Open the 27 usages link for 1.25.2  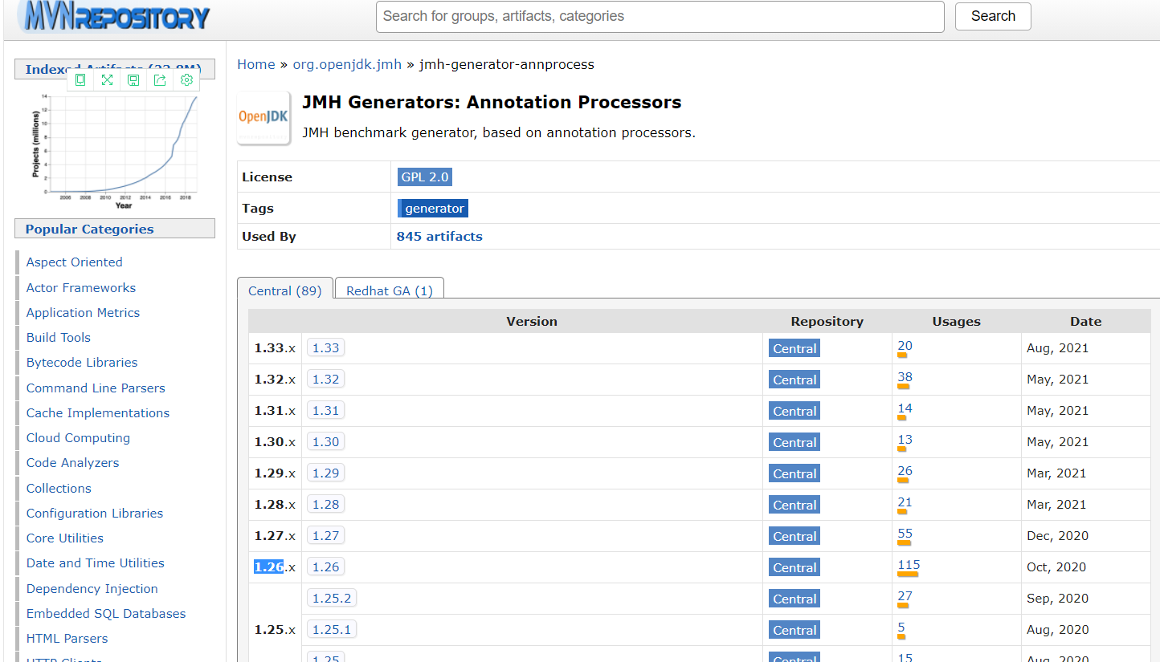[905, 596]
